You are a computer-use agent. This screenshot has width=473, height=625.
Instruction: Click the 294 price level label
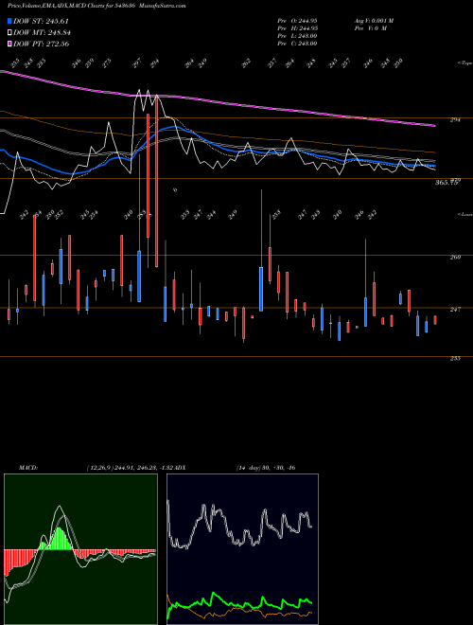pyautogui.click(x=455, y=119)
